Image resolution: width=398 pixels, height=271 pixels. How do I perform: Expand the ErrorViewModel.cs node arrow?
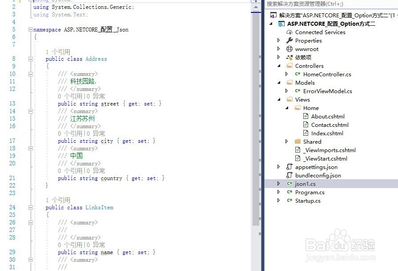coord(286,90)
